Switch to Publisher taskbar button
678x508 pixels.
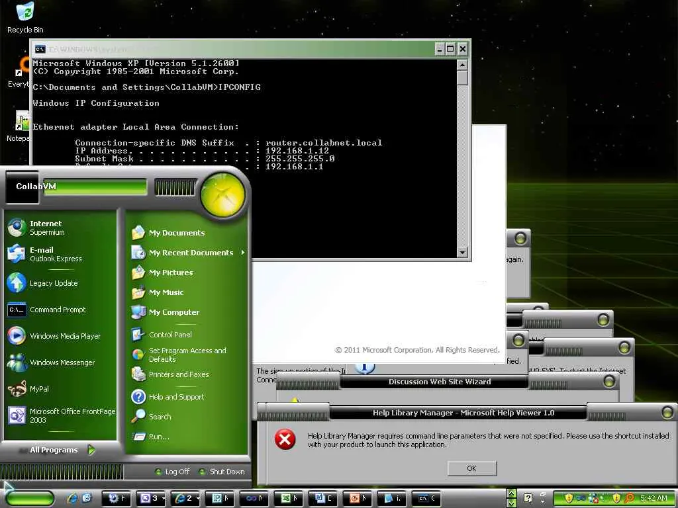(220, 499)
